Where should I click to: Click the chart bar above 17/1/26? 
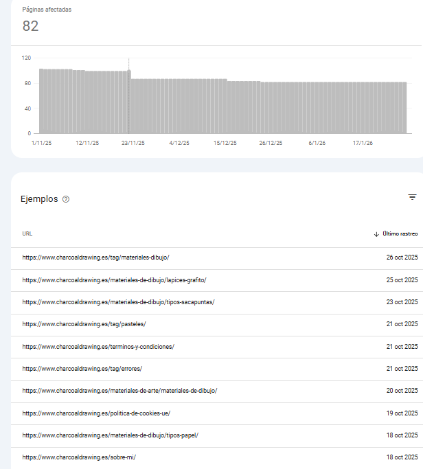pyautogui.click(x=363, y=108)
